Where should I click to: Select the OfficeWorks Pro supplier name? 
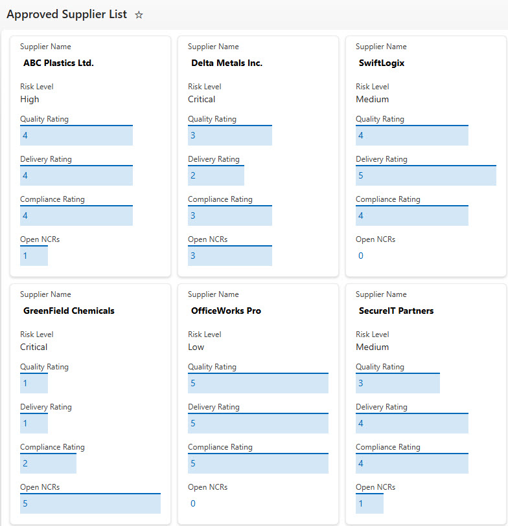coord(225,311)
